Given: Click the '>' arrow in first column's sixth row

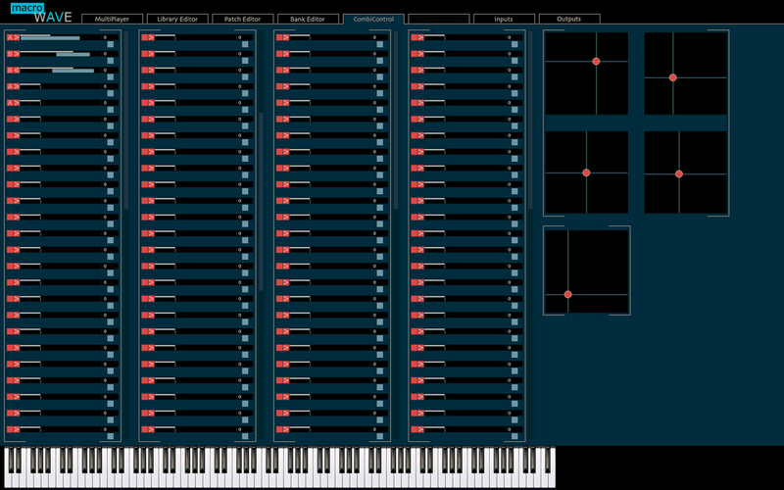Looking at the screenshot, I should pos(17,119).
